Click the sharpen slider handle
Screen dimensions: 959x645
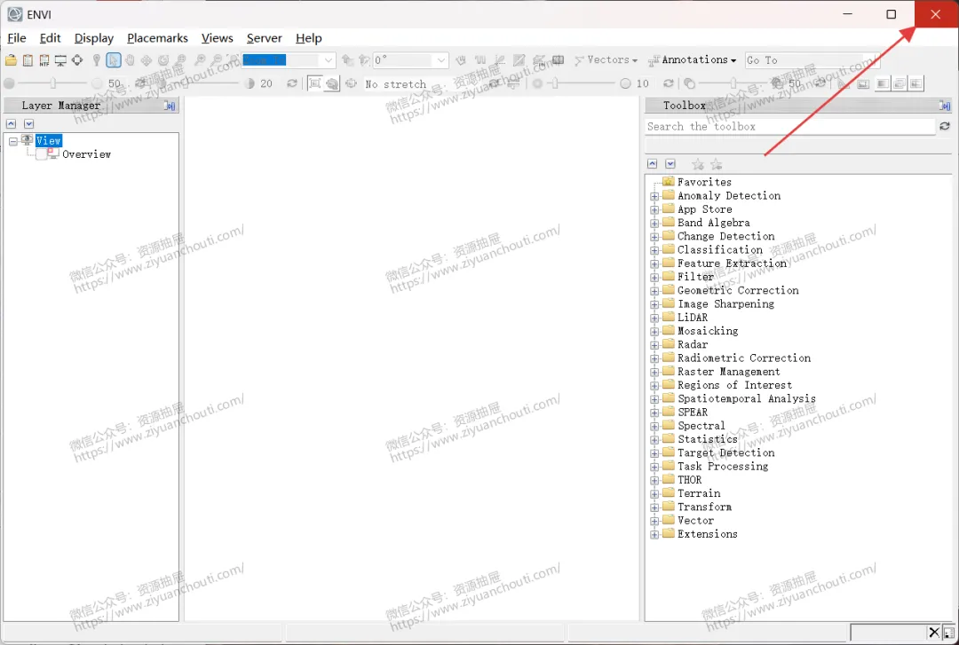(x=555, y=83)
